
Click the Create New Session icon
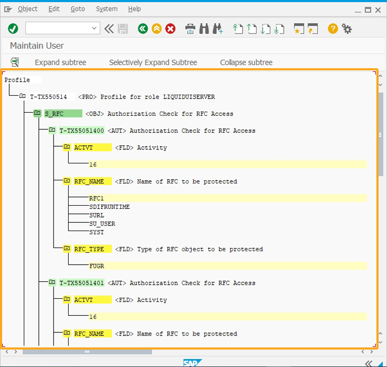click(299, 28)
